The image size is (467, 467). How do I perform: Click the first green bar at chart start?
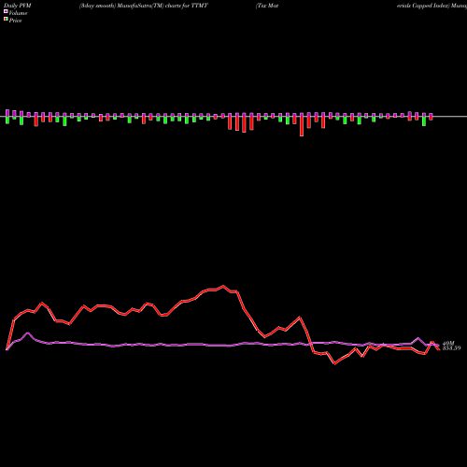coord(7,120)
